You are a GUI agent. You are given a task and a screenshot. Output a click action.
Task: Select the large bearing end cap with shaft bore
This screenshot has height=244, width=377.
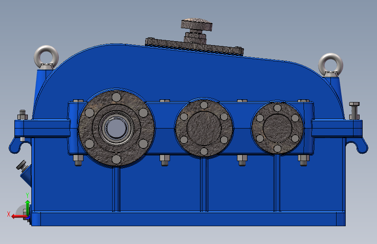click(117, 128)
